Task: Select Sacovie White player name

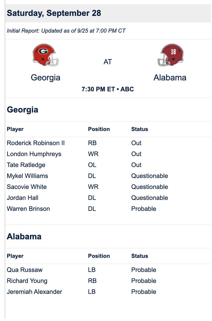Action: click(x=27, y=187)
